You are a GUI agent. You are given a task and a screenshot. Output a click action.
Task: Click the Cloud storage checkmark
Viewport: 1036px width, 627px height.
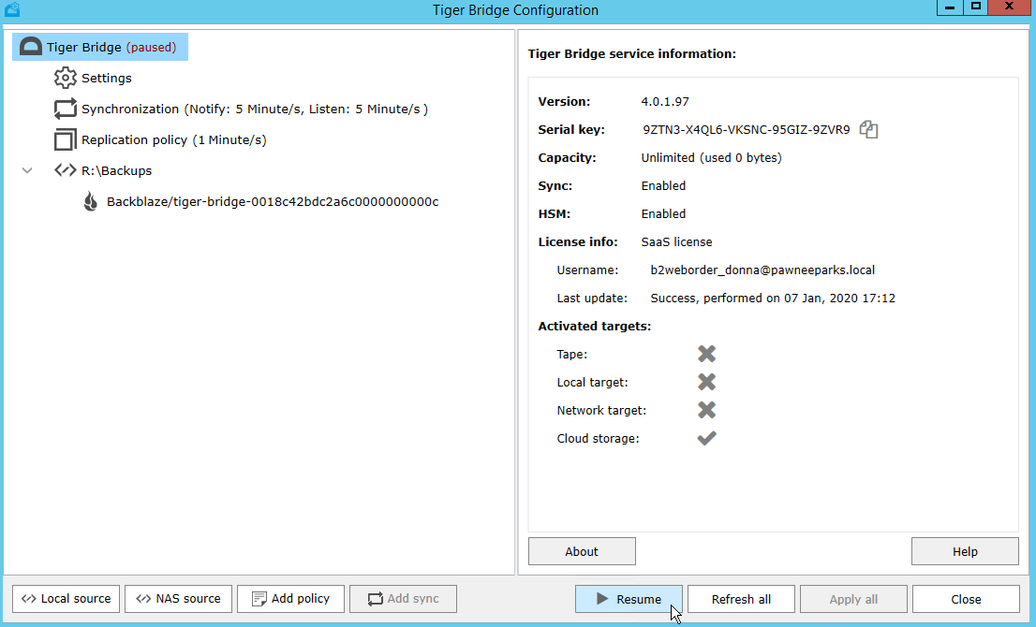click(706, 438)
